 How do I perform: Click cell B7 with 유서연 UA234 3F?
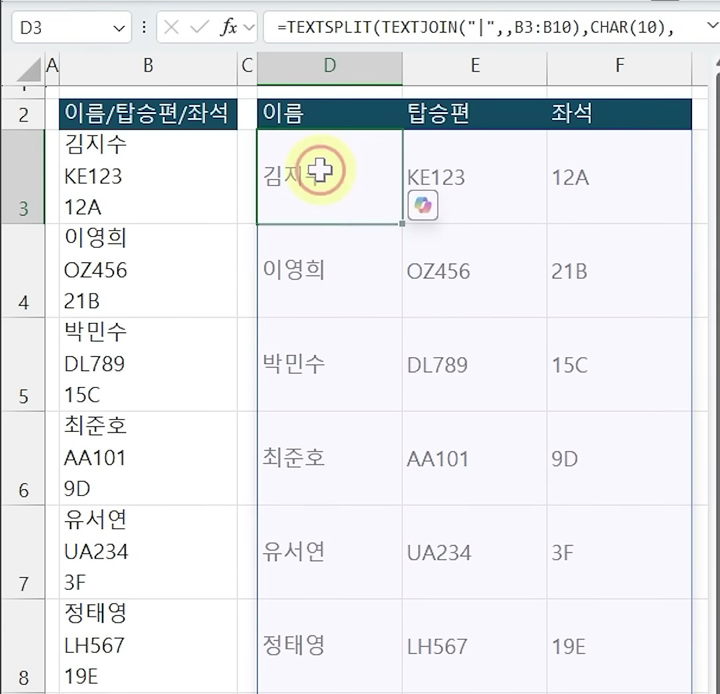[x=148, y=552]
